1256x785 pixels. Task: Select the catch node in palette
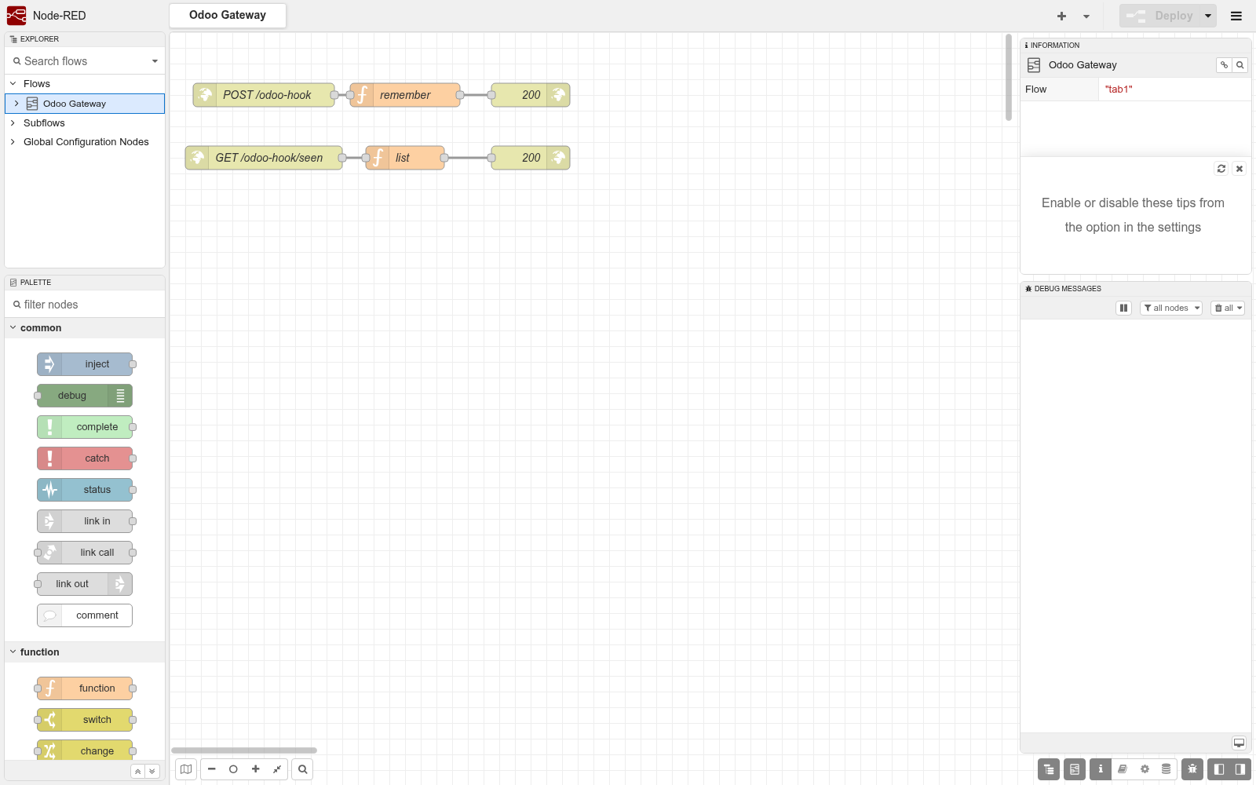[x=85, y=458]
